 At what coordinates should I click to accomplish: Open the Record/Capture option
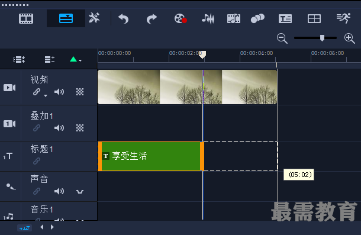(x=180, y=19)
